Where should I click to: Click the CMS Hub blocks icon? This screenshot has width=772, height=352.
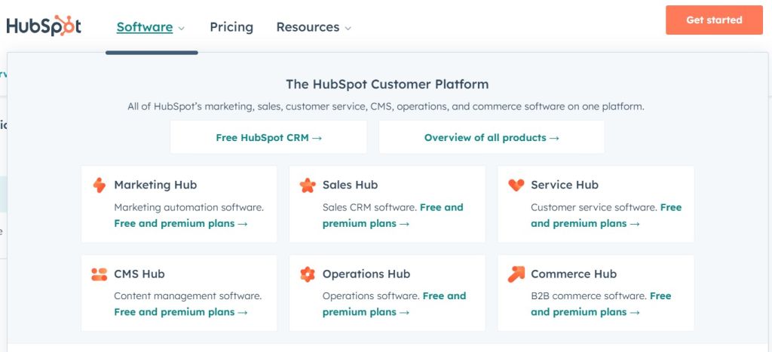tap(99, 274)
